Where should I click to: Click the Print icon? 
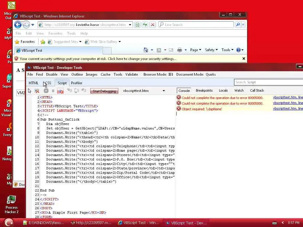(180, 50)
